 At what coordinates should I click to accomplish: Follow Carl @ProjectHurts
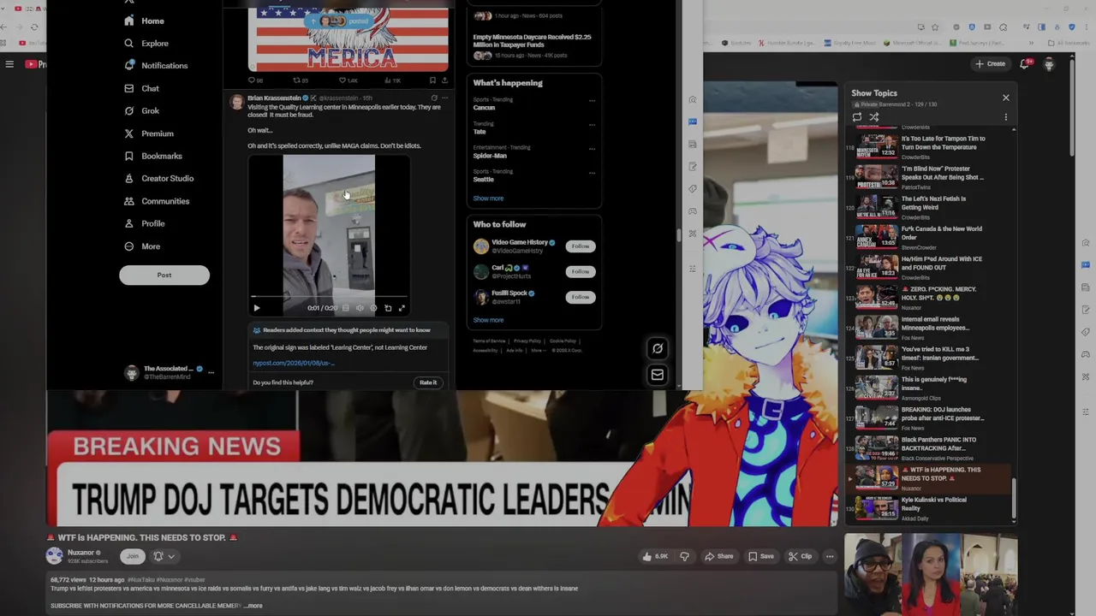tap(581, 271)
